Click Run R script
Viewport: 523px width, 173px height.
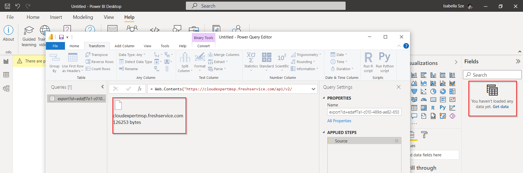[368, 62]
